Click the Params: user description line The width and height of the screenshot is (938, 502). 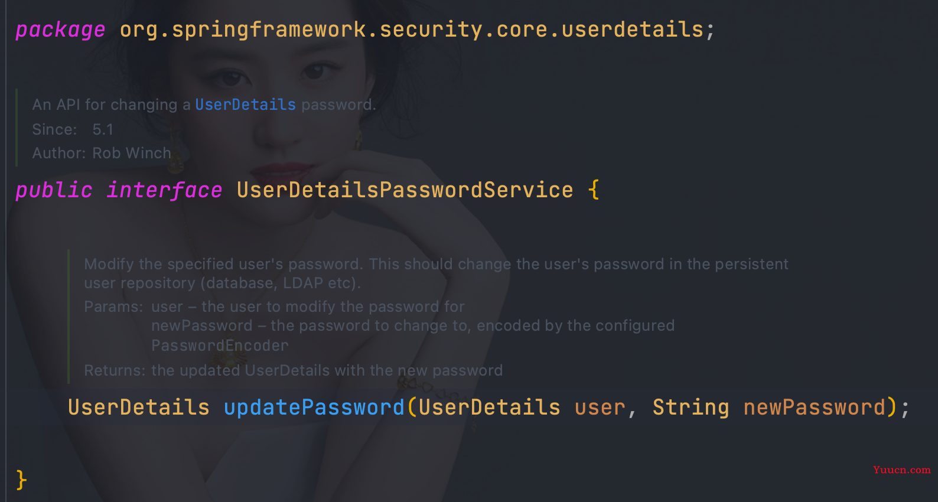click(275, 307)
